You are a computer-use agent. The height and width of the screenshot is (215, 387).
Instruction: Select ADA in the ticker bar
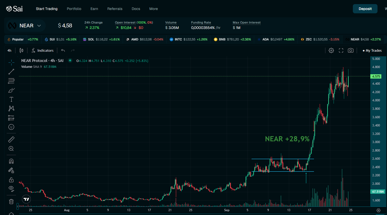point(276,40)
